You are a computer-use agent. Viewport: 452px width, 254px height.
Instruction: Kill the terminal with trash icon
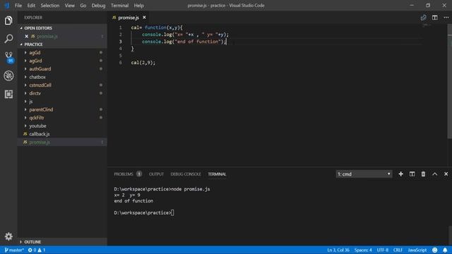(423, 174)
